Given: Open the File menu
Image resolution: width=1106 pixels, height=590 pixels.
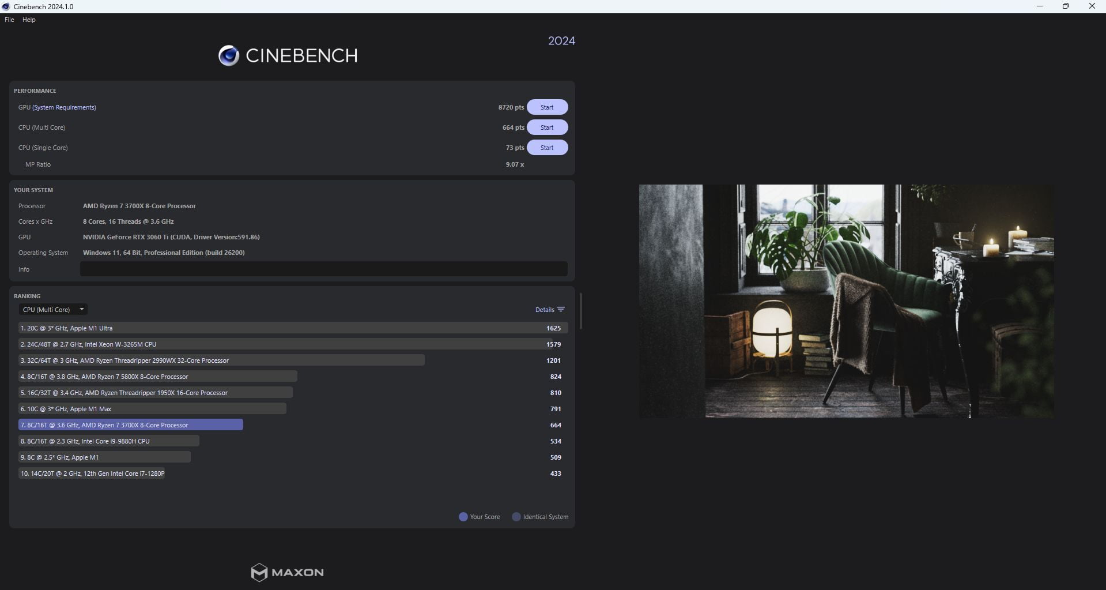Looking at the screenshot, I should 9,20.
